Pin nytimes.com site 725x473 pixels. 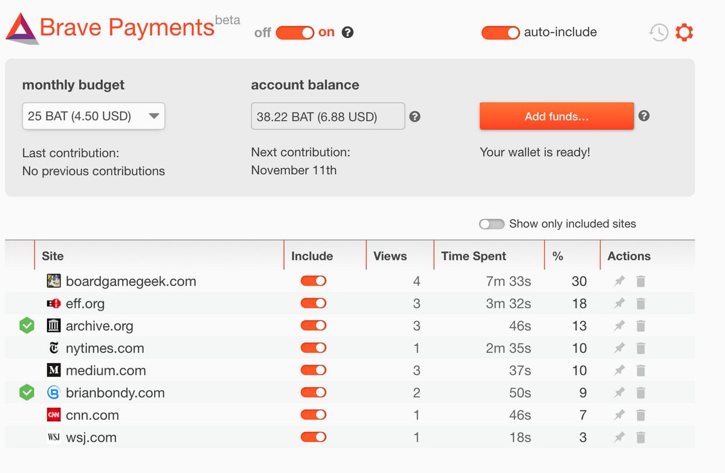point(619,348)
